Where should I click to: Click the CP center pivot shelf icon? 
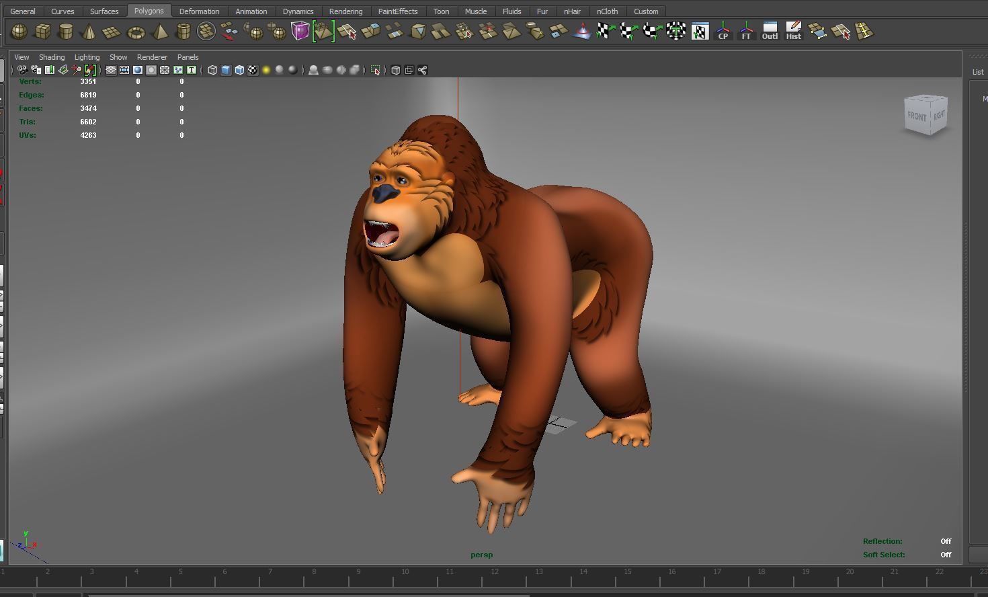click(x=723, y=31)
